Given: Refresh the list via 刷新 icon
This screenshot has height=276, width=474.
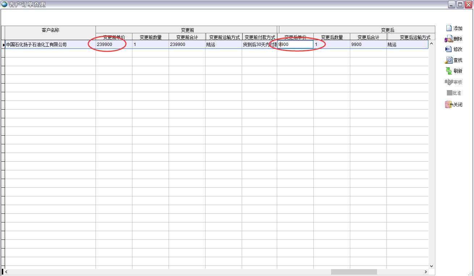Looking at the screenshot, I should pos(449,71).
